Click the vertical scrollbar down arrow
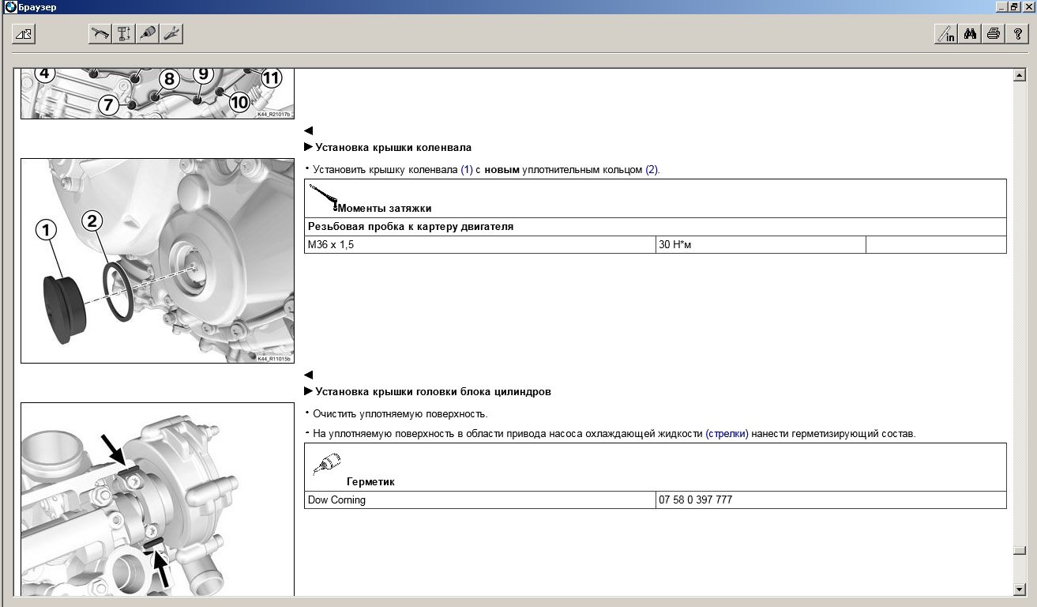 [x=1020, y=590]
